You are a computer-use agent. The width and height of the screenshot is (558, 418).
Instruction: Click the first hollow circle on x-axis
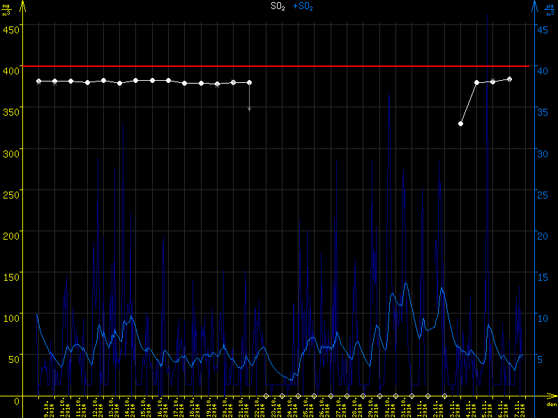point(266,396)
